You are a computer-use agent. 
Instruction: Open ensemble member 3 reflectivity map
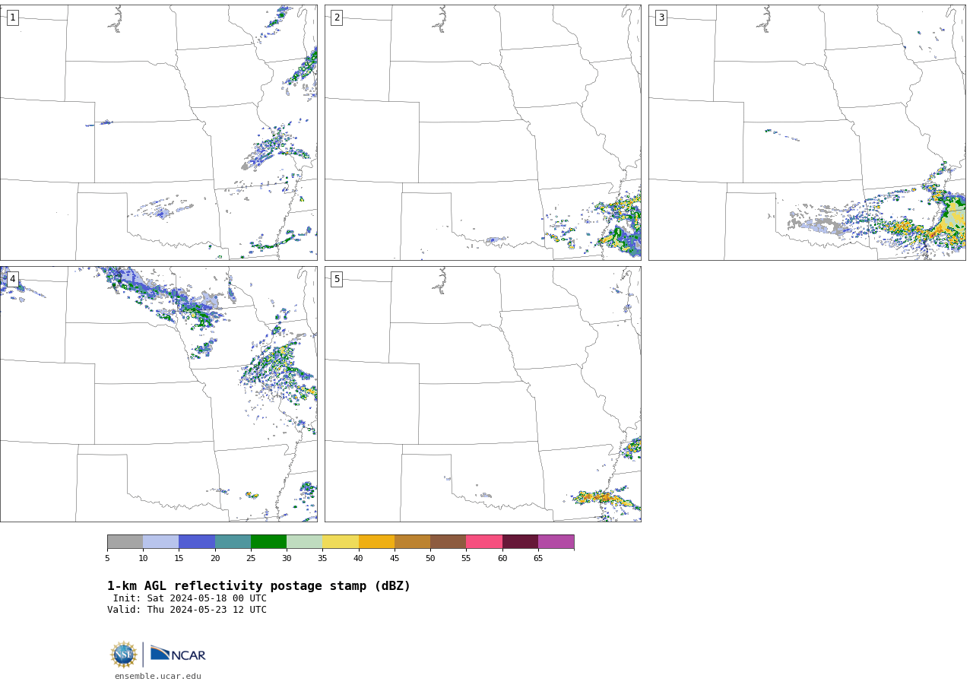[807, 132]
